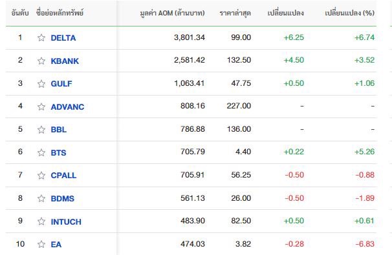Click the อันดับ rank column header
The image size is (392, 255).
20,13
